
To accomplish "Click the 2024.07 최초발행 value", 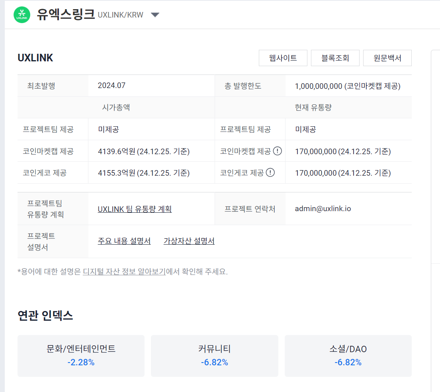I will click(111, 85).
